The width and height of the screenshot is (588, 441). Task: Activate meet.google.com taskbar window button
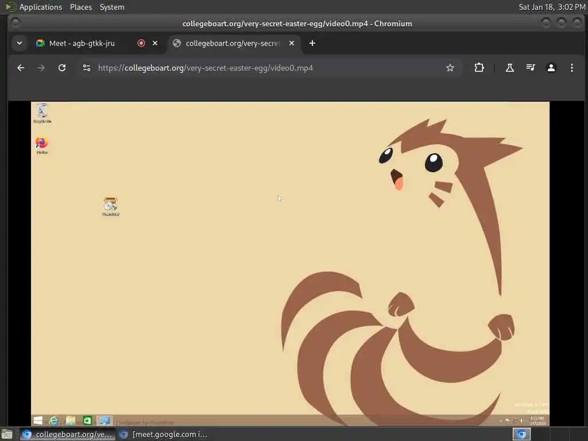(x=163, y=434)
